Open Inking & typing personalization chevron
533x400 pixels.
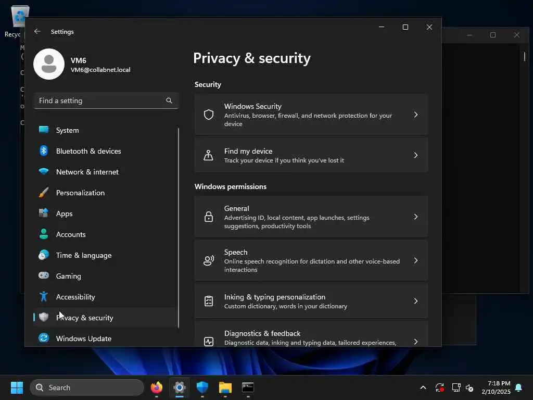tap(416, 301)
